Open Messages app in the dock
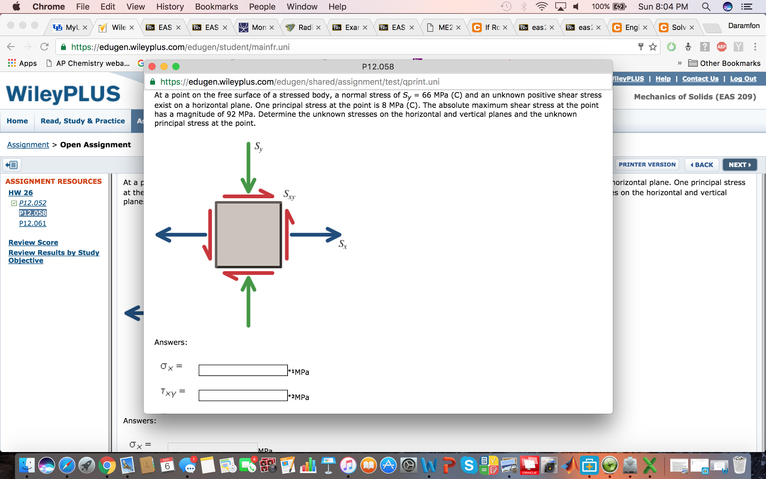Screen dimensions: 766x479 [x=187, y=466]
